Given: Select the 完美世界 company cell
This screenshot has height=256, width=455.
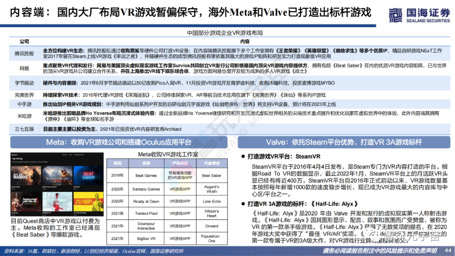Looking at the screenshot, I should tap(24, 95).
